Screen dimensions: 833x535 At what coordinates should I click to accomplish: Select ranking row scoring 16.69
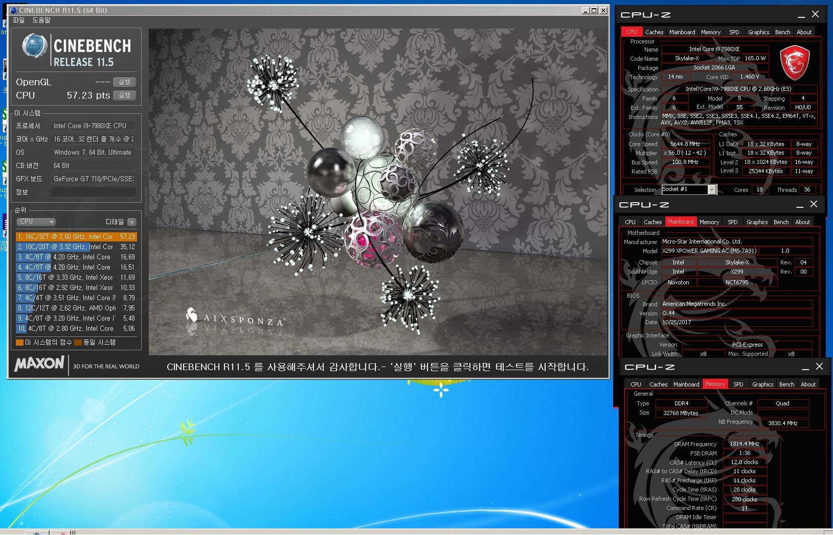pos(76,257)
